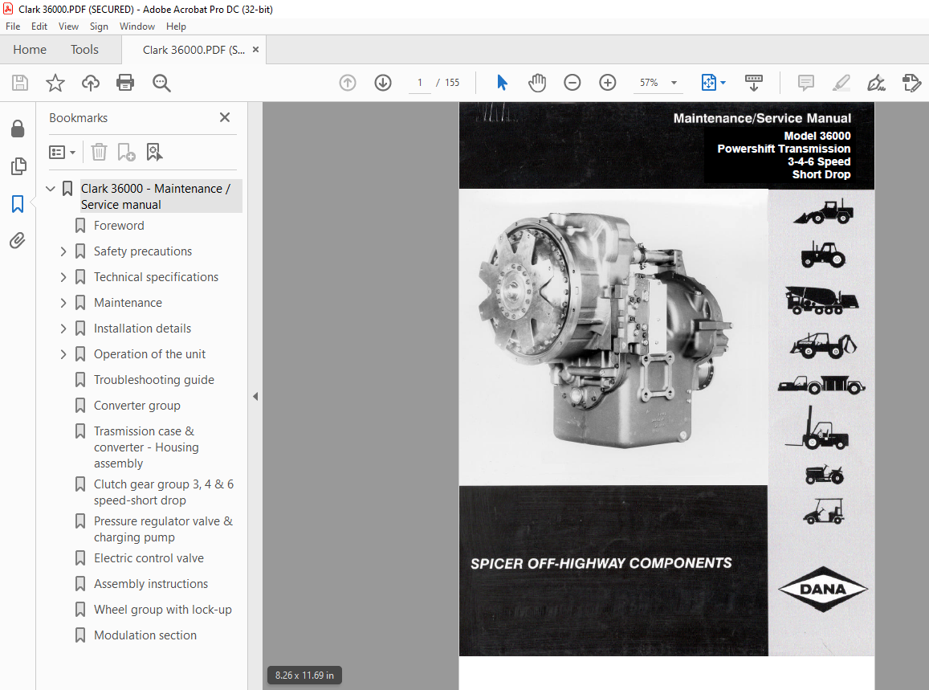929x690 pixels.
Task: Delete selected bookmark trash icon
Action: tap(99, 153)
